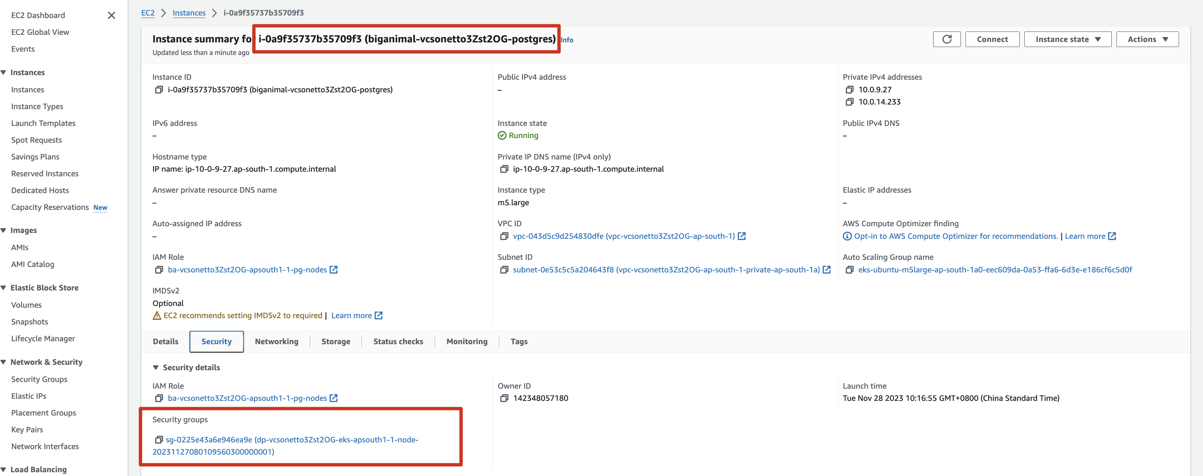The height and width of the screenshot is (476, 1203).
Task: Open the Tags tab
Action: 519,341
